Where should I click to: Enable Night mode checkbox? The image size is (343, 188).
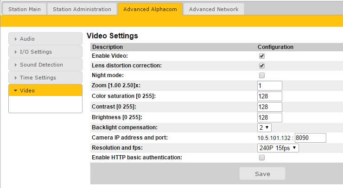pos(262,75)
